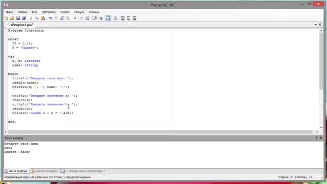This screenshot has height=184, width=327.
Task: Click the editor vertical scrollbar down arrow
Action: pyautogui.click(x=321, y=127)
